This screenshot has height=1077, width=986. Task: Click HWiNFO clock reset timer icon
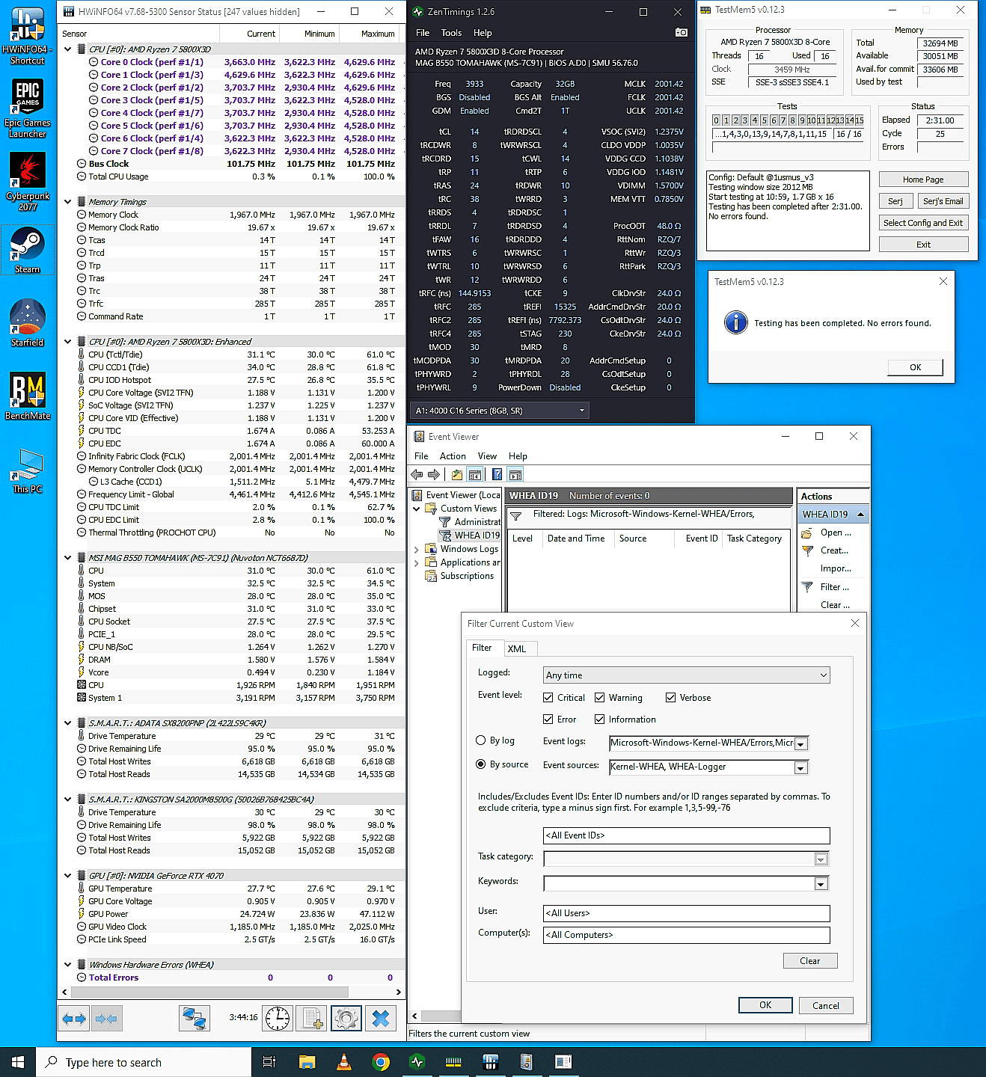pos(278,1019)
